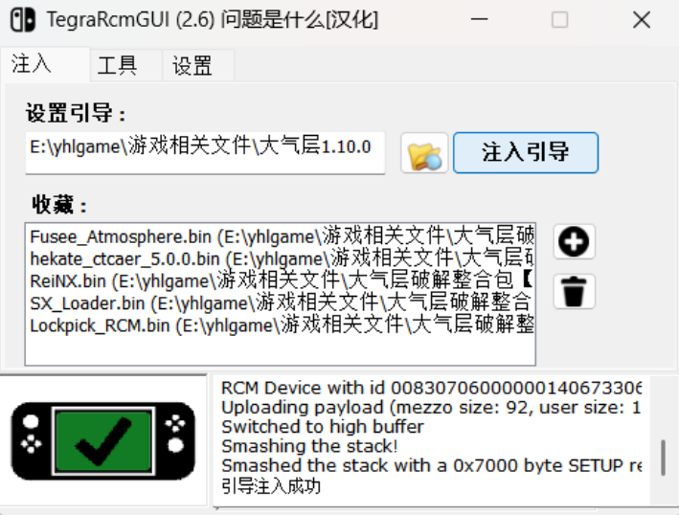Click the 引导注入成功 log line
Screen dimensions: 679x515
pyautogui.click(x=271, y=486)
